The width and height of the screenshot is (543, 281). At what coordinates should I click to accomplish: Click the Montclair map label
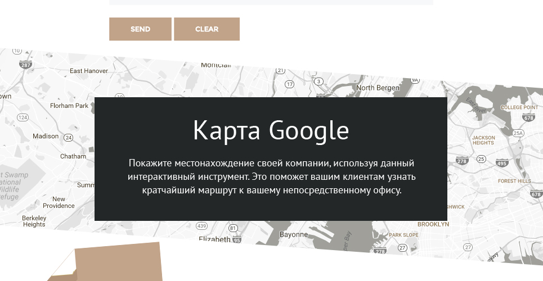[216, 65]
